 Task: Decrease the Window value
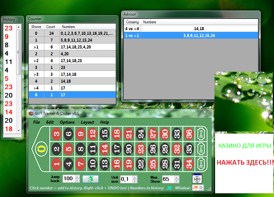click(201, 189)
